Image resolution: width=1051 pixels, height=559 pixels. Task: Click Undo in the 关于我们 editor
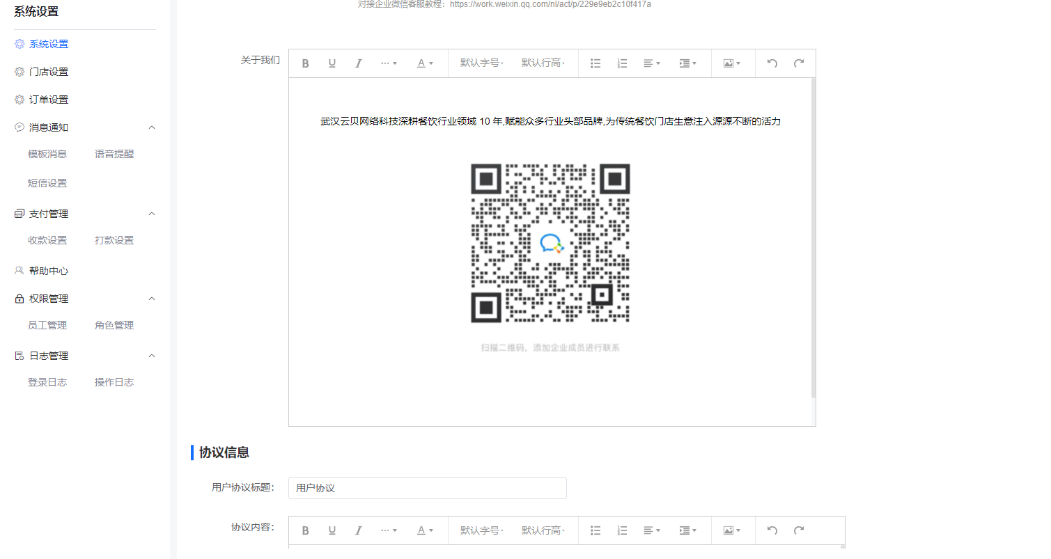772,63
